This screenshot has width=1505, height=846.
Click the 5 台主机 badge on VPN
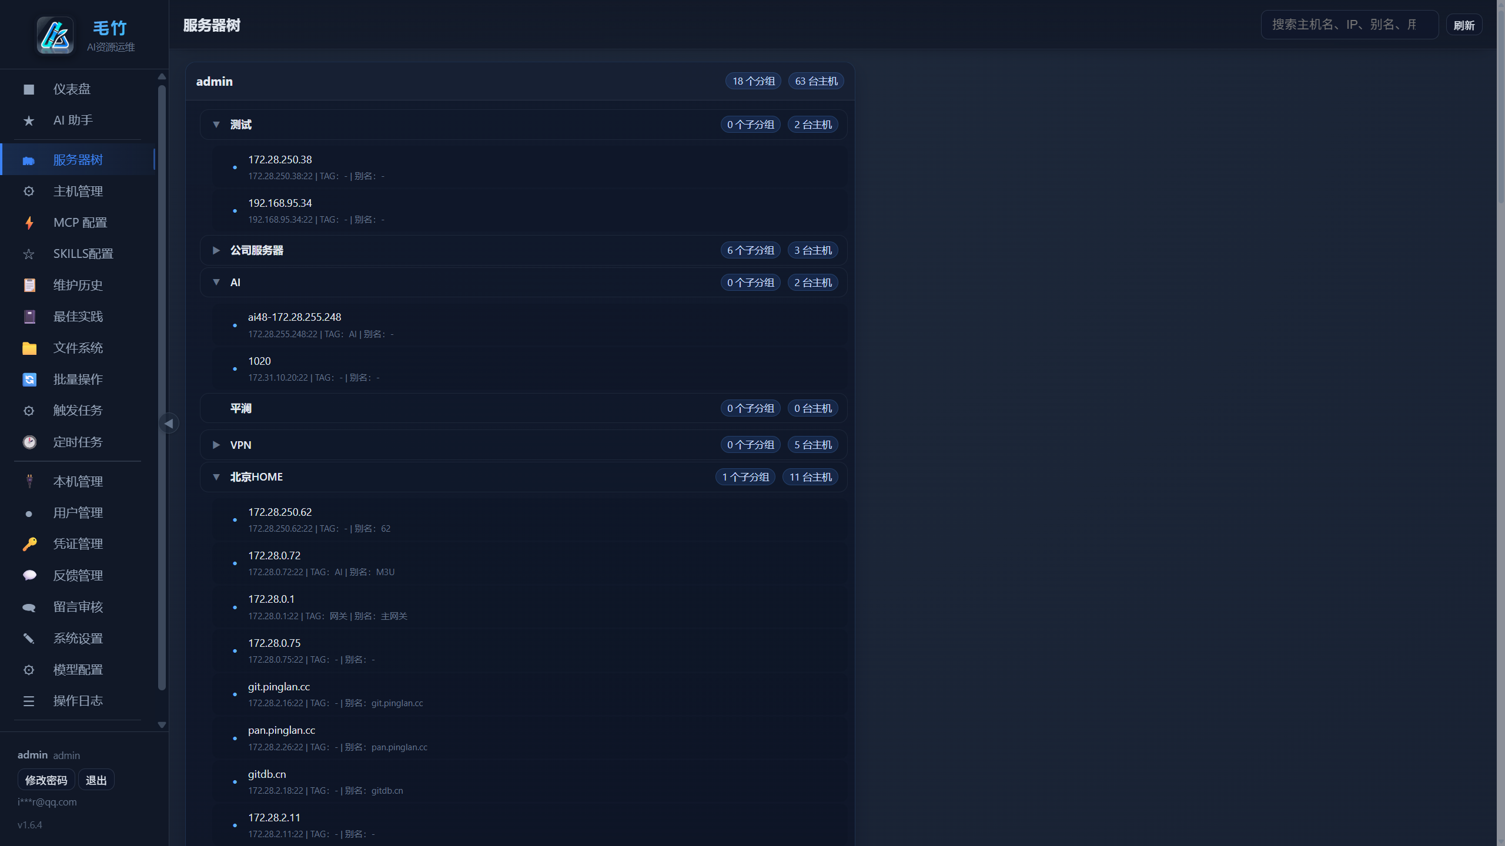pos(813,445)
